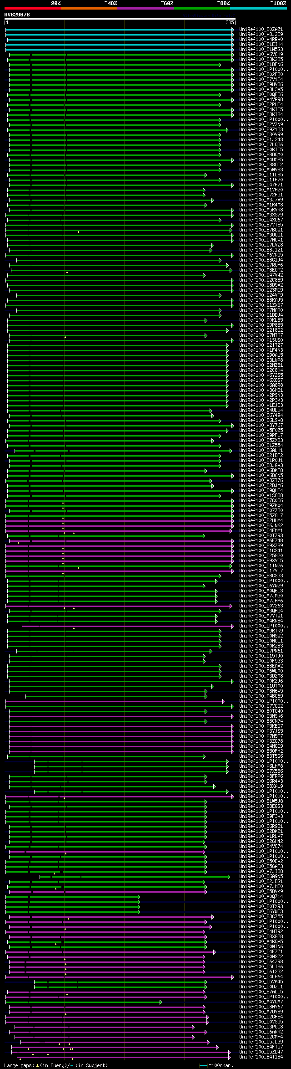The width and height of the screenshot is (291, 1069).
Task: Select hit label UniRef100_B8CS33
Action: [x=261, y=576]
